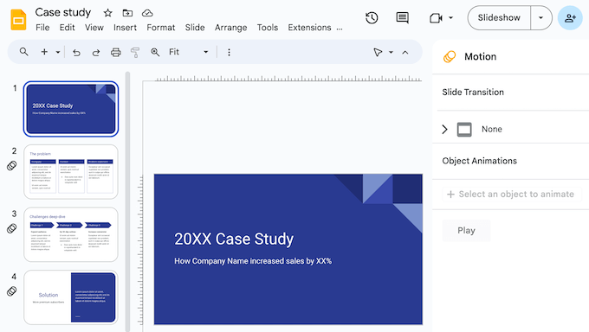Click animation indicator beside slide 4
The height and width of the screenshot is (332, 589).
click(11, 291)
